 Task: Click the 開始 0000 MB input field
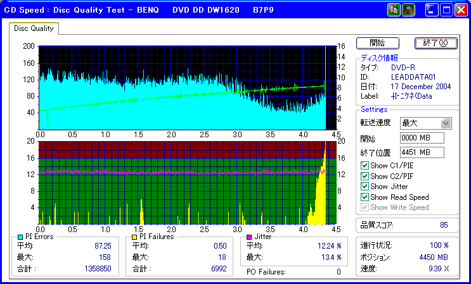point(422,138)
